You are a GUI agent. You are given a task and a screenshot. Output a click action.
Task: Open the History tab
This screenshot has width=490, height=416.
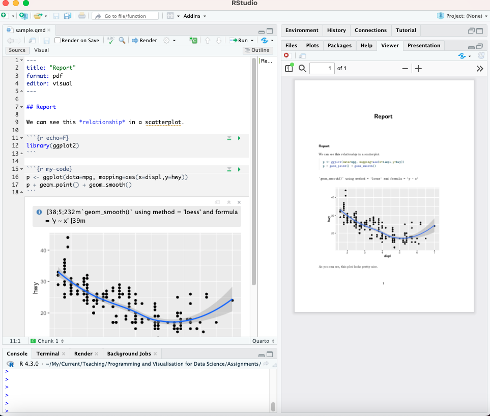(x=336, y=31)
